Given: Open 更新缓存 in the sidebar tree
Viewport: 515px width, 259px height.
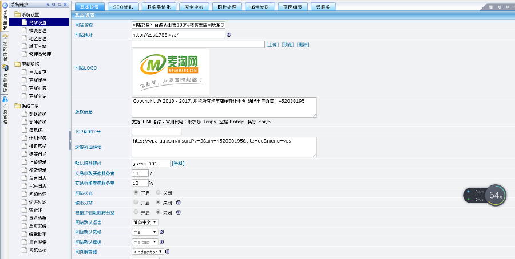Looking at the screenshot, I should coord(38,80).
